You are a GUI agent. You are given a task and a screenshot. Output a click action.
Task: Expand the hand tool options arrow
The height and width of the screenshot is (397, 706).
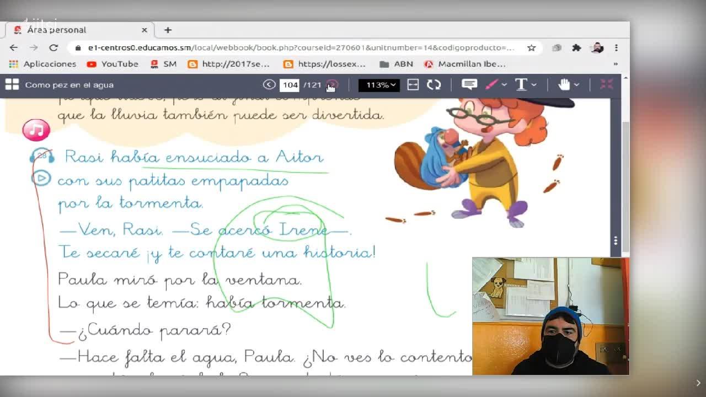pos(576,85)
